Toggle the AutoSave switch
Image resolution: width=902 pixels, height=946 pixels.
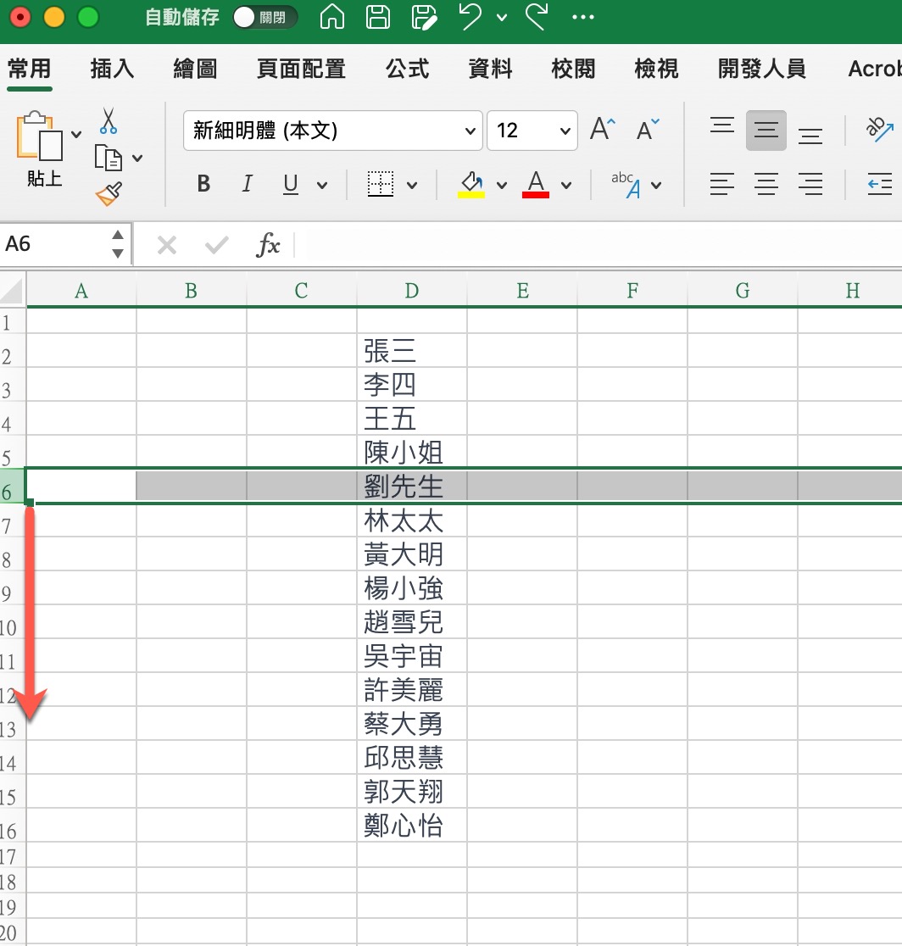(x=264, y=18)
